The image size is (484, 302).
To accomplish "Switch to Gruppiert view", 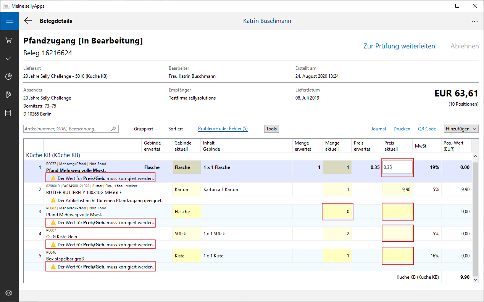I will point(144,129).
